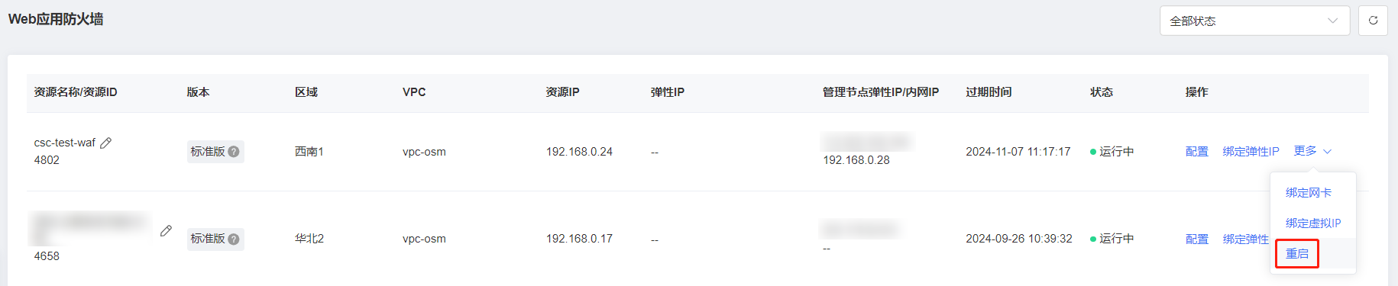The height and width of the screenshot is (286, 1398).
Task: Open 配置 for resource 4658
Action: pyautogui.click(x=1196, y=239)
